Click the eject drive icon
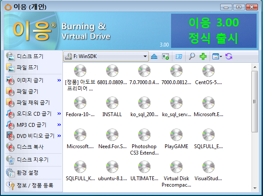This screenshot has height=196, width=263. point(154,56)
